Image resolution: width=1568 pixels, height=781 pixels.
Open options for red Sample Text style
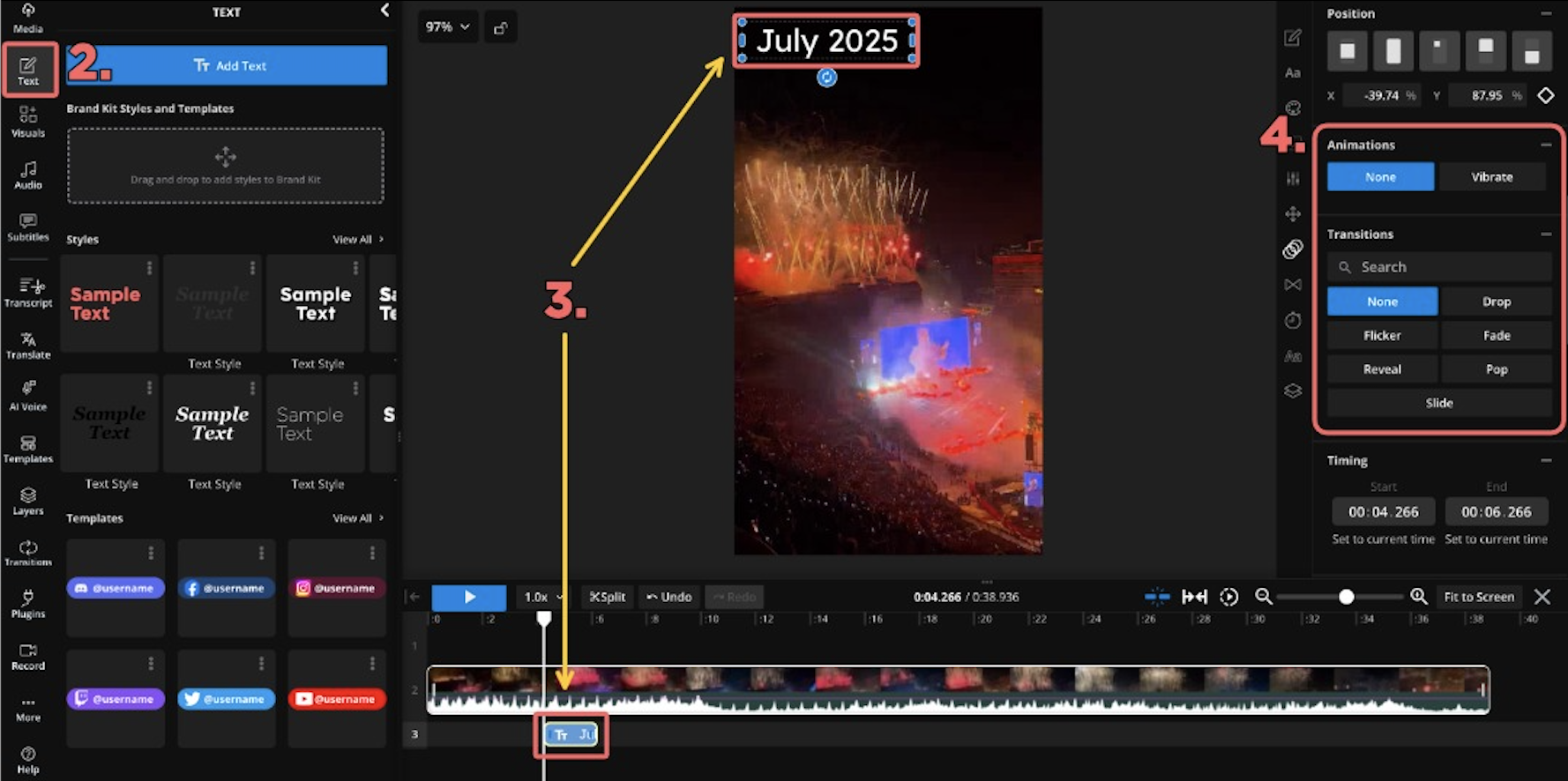tap(149, 268)
